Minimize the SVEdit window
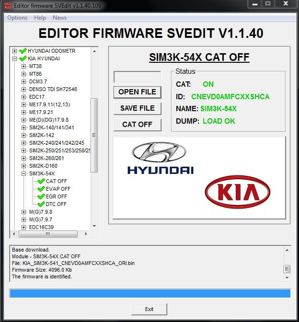This screenshot has height=322, width=299. tap(255, 4)
